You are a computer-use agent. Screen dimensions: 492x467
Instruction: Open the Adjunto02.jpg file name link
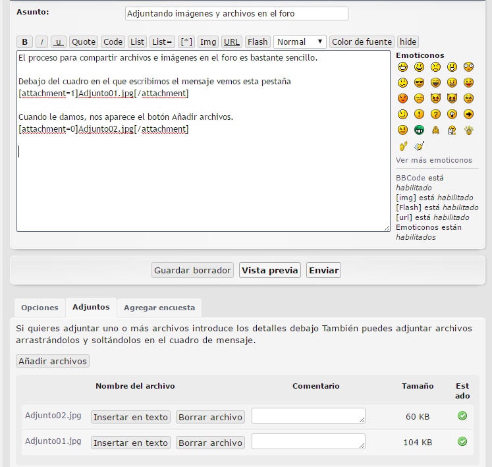tap(53, 416)
